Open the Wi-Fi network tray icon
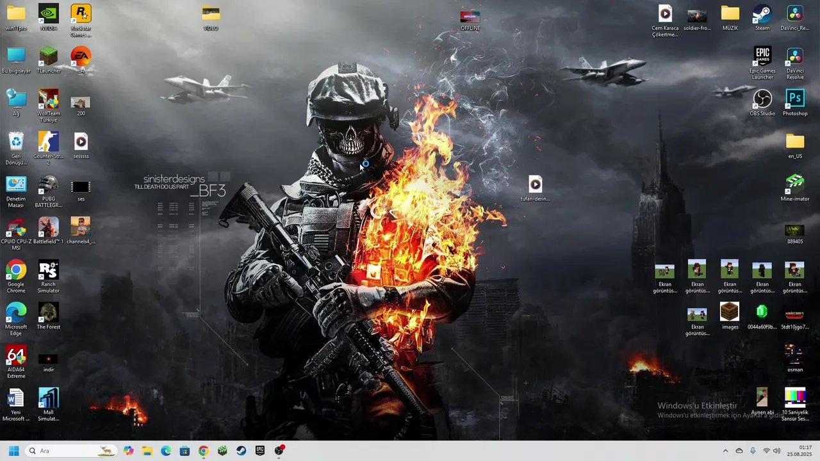The height and width of the screenshot is (461, 820). [x=766, y=451]
